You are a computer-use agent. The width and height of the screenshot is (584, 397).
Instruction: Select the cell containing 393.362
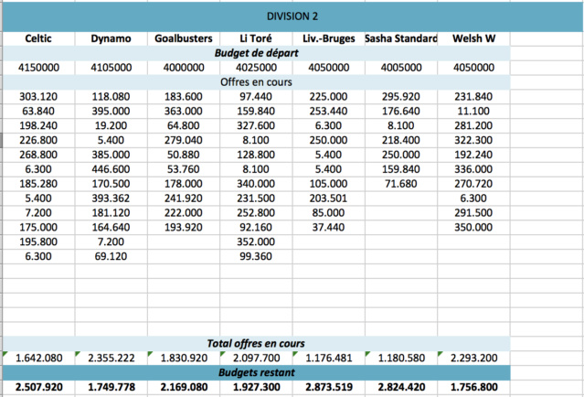point(111,198)
